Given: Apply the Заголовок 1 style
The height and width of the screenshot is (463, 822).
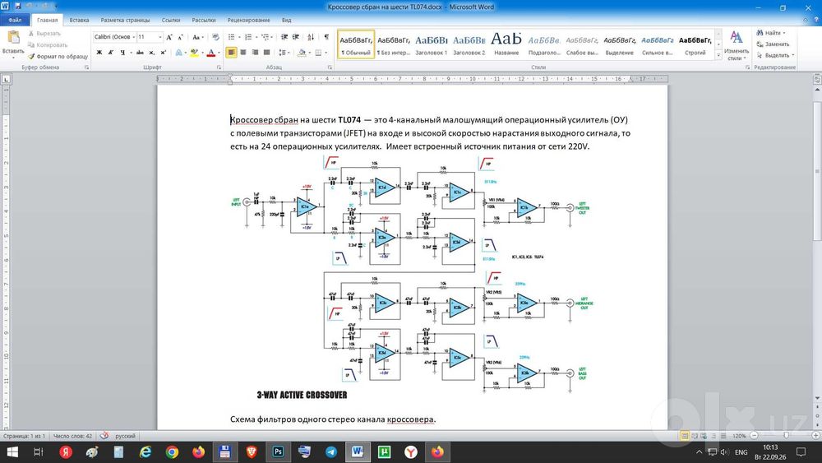Looking at the screenshot, I should [432, 44].
